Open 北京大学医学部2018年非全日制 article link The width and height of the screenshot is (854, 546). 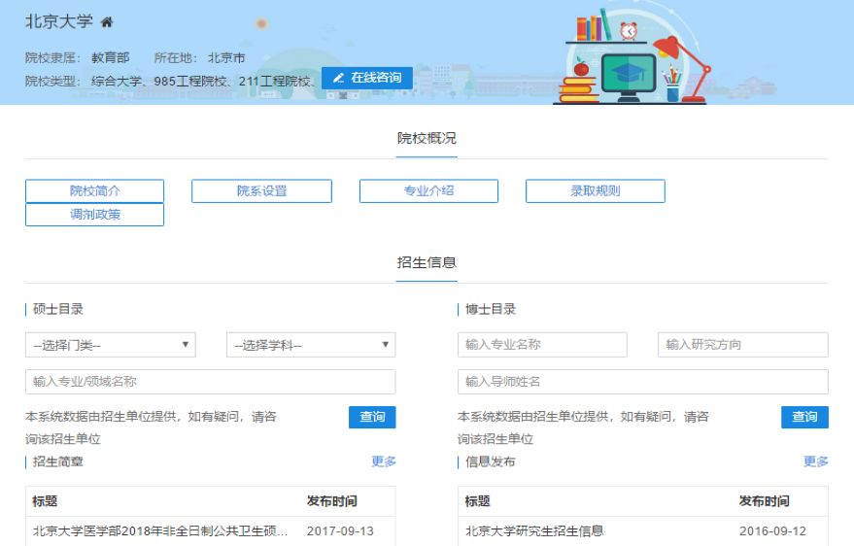pyautogui.click(x=160, y=531)
